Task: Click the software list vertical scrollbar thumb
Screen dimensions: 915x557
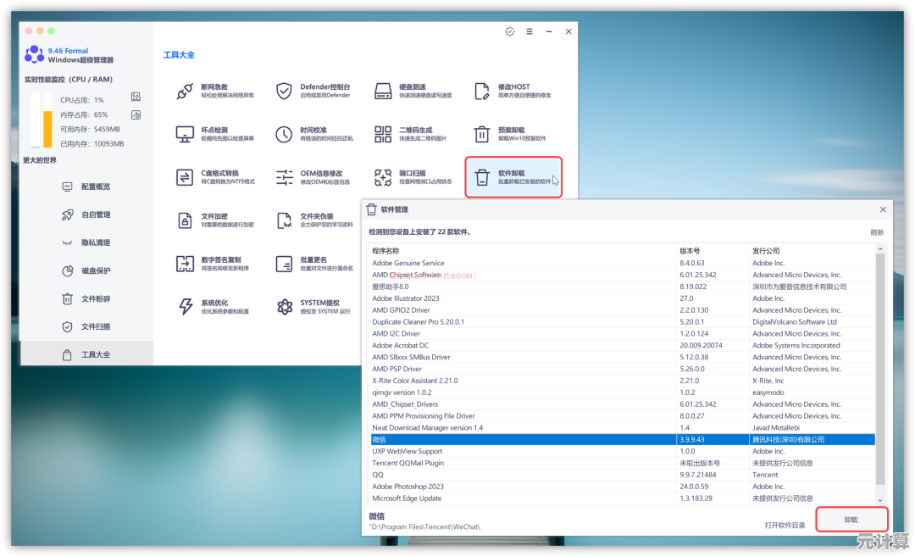Action: 880,369
